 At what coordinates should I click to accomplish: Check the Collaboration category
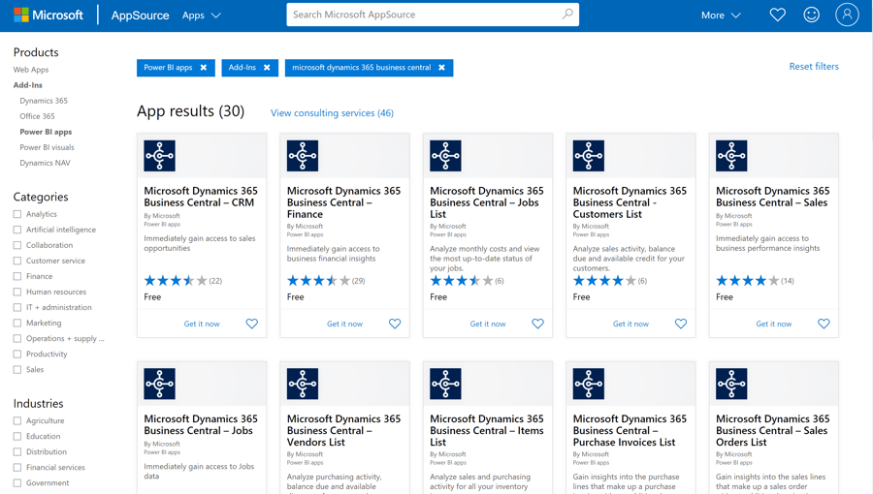click(x=17, y=245)
